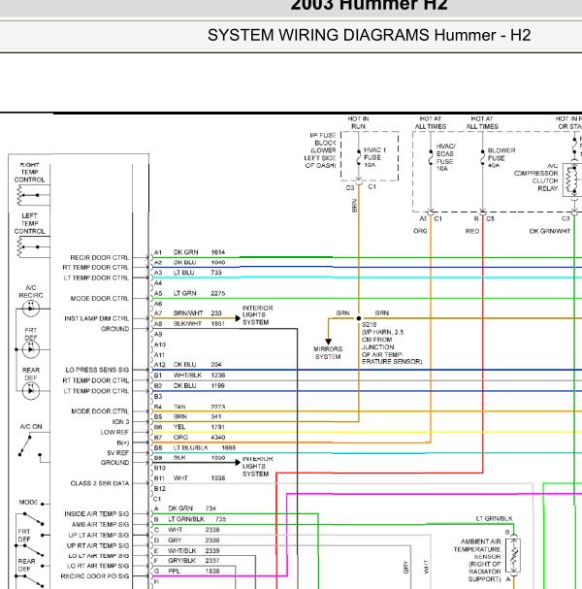The width and height of the screenshot is (582, 589).
Task: Select the '5V REF' pin label
Action: (x=118, y=452)
